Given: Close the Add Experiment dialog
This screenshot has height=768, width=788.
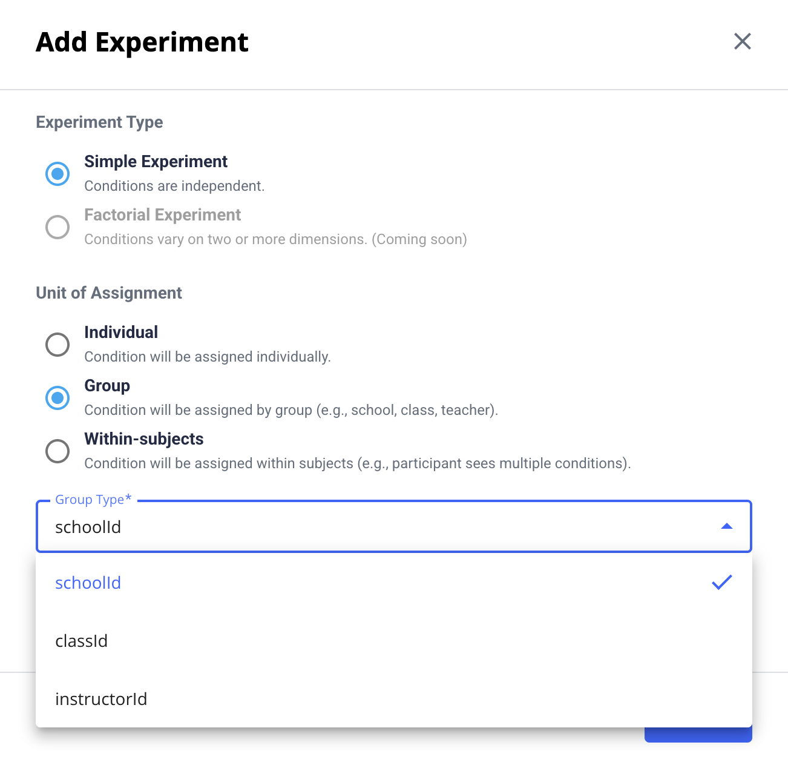Looking at the screenshot, I should [x=742, y=42].
